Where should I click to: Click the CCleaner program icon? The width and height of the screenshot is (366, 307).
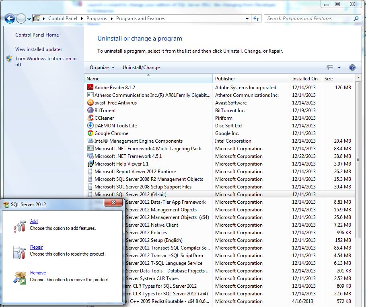tap(90, 118)
